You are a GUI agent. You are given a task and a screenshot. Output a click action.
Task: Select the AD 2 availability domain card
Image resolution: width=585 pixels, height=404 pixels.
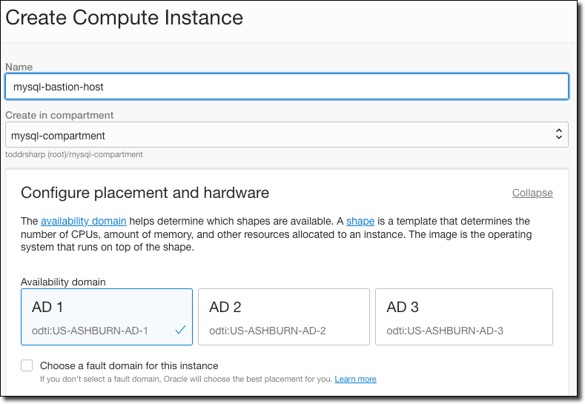[x=283, y=317]
